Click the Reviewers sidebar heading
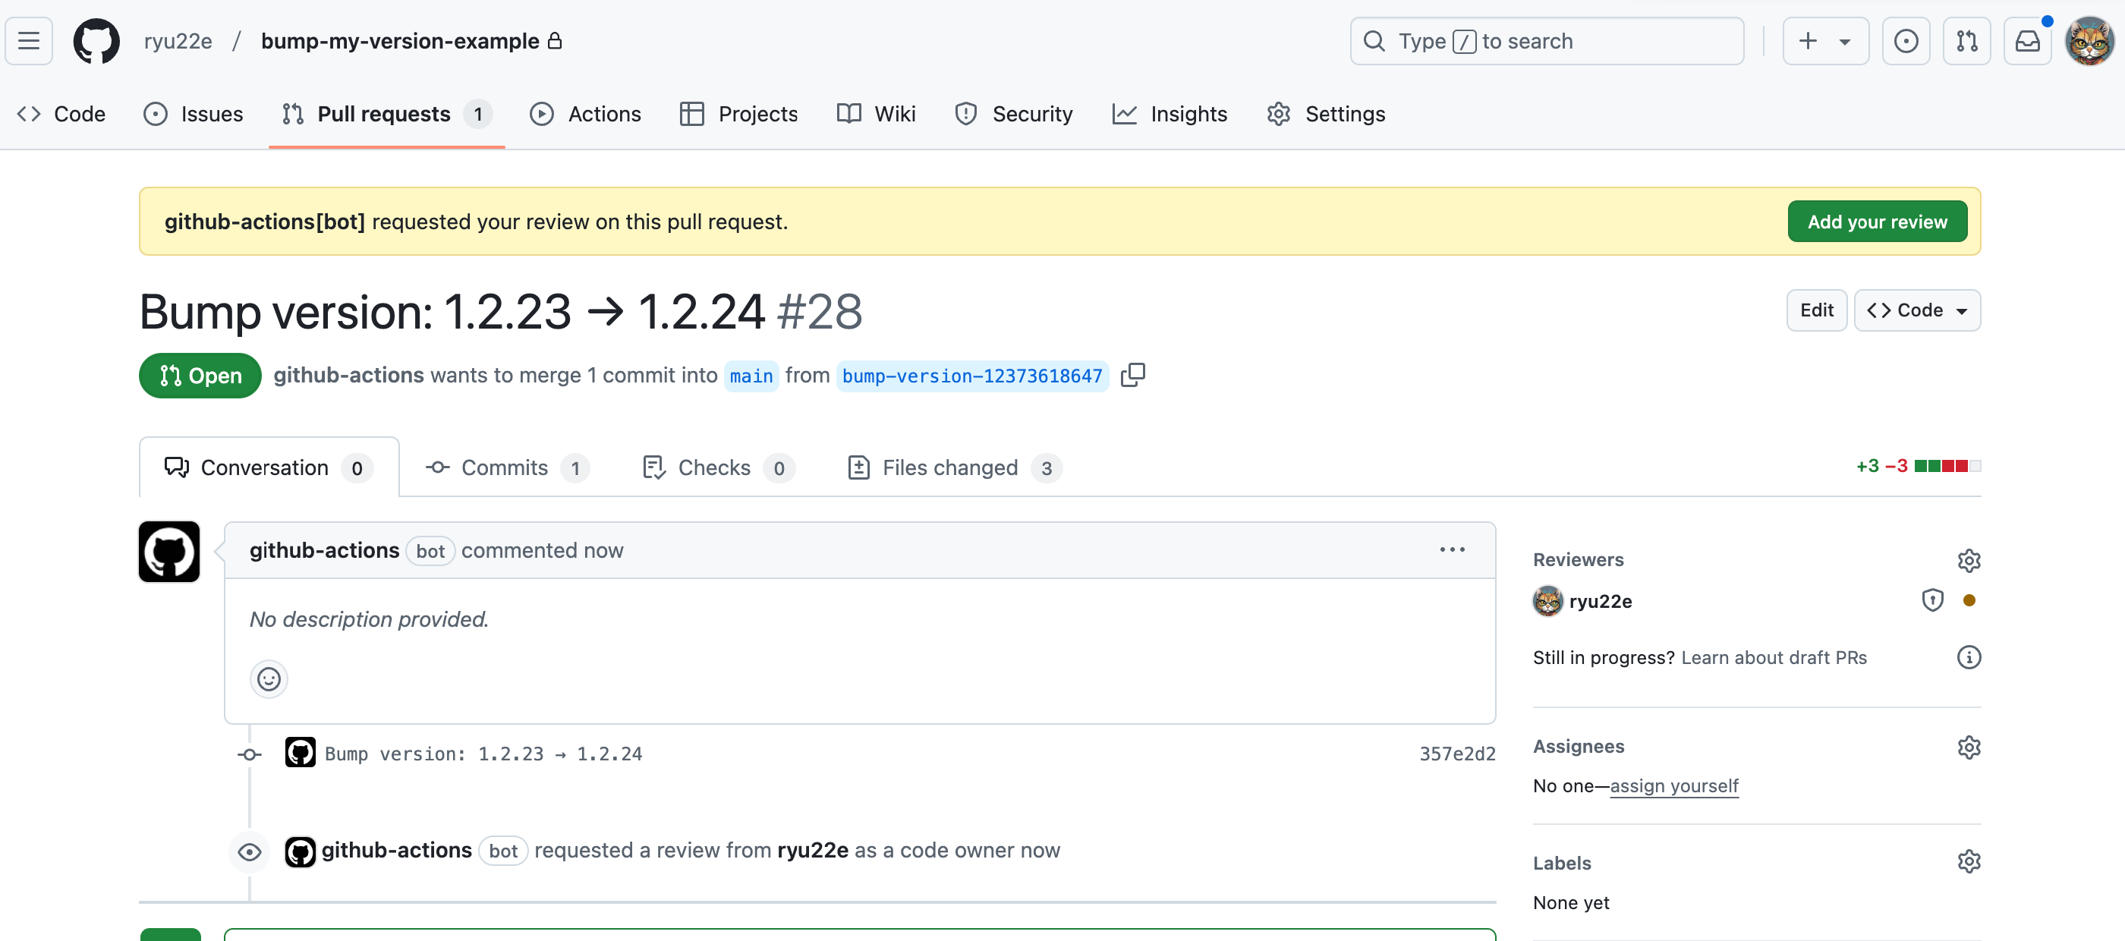Screen dimensions: 2125x941 pyautogui.click(x=1577, y=560)
